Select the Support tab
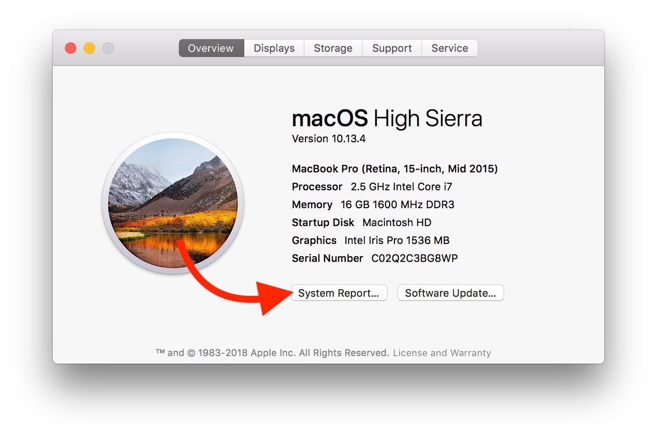Viewport: 657px width, 439px height. pyautogui.click(x=392, y=48)
